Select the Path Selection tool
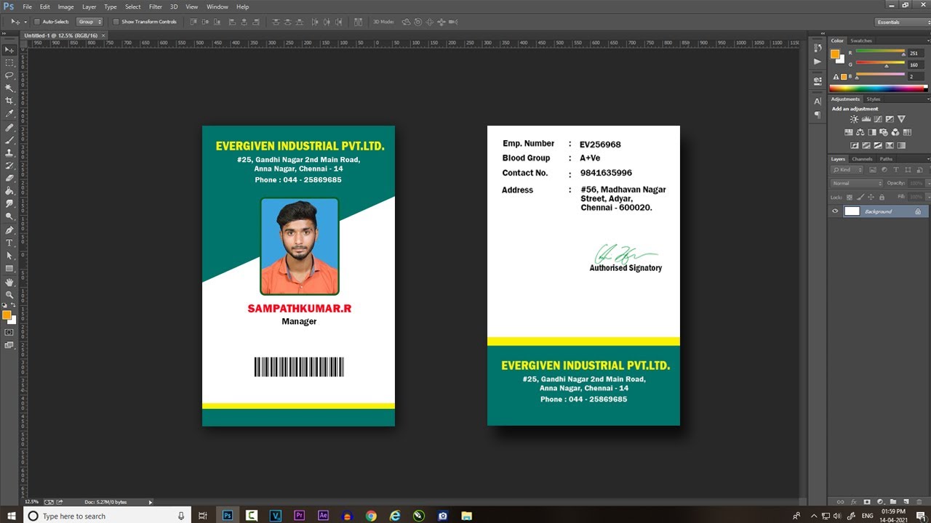The height and width of the screenshot is (523, 931). [9, 256]
